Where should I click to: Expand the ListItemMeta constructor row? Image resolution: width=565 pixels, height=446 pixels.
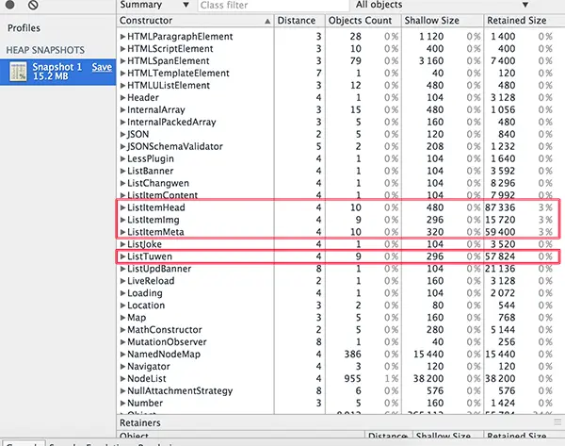click(x=122, y=232)
